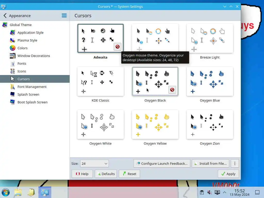The image size is (264, 198).
Task: Select the Oxygen Yellow cursor theme
Action: click(155, 125)
